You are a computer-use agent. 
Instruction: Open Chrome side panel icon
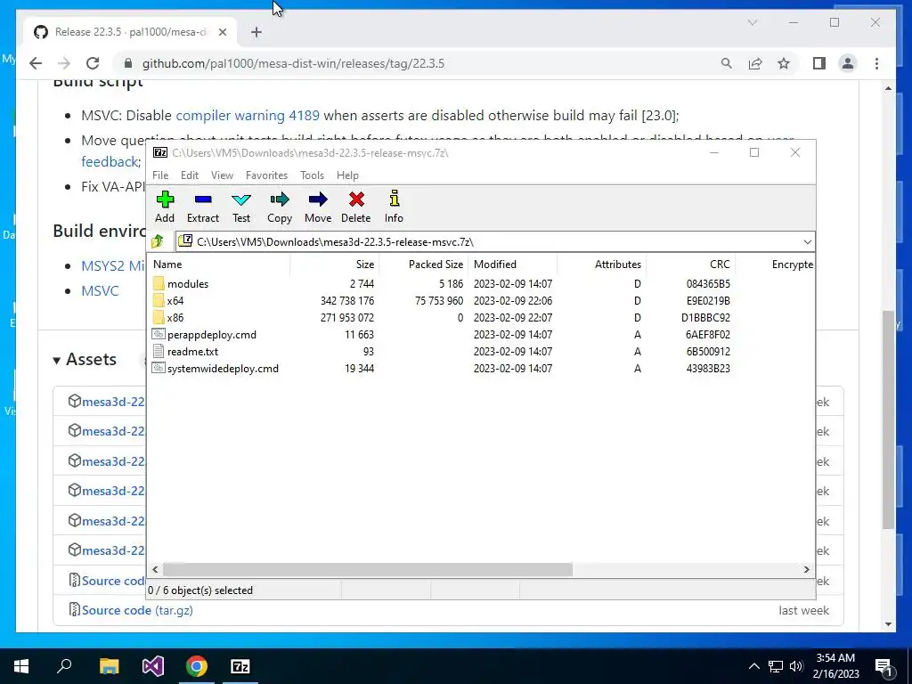point(819,63)
